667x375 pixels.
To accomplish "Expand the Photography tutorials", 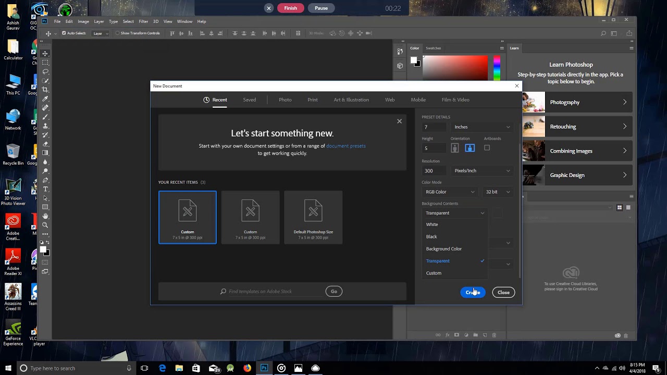I will [577, 102].
